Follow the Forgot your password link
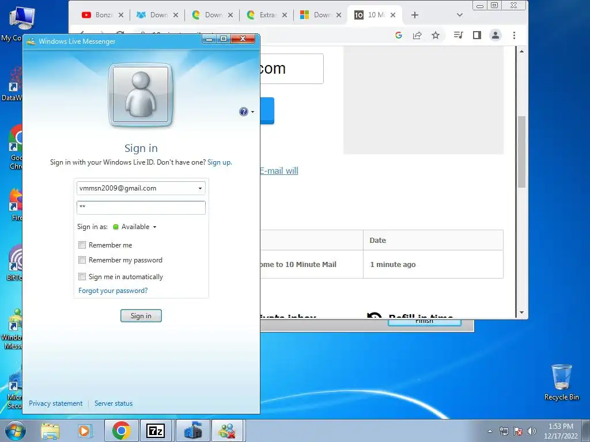 click(x=113, y=291)
